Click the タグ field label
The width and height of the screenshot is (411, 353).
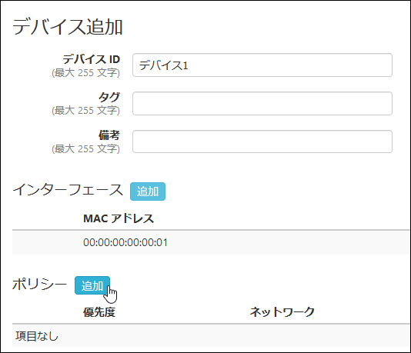click(109, 97)
